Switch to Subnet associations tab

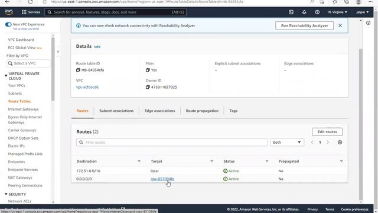(116, 111)
